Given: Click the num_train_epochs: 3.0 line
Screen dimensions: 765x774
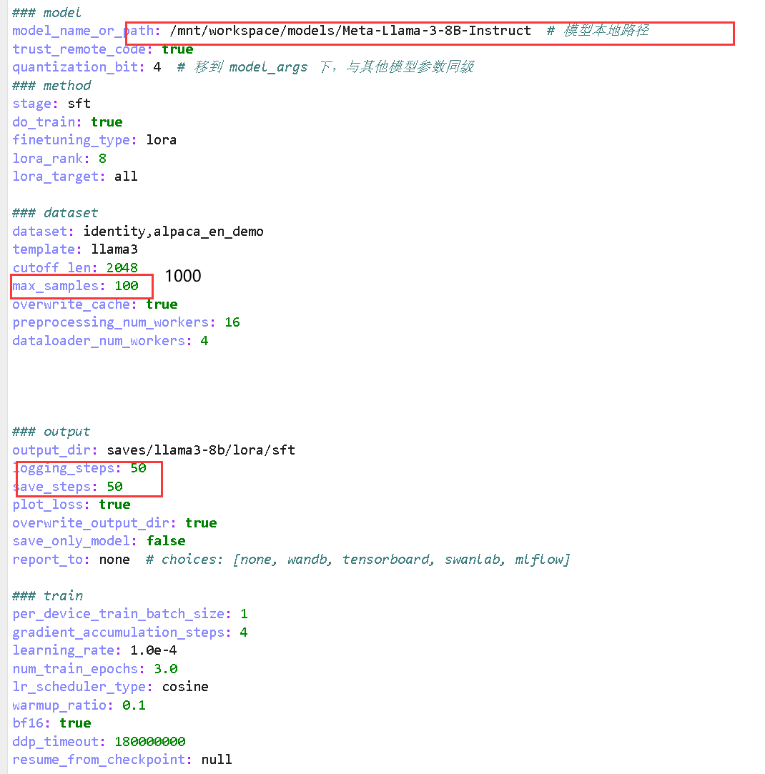Looking at the screenshot, I should (95, 669).
